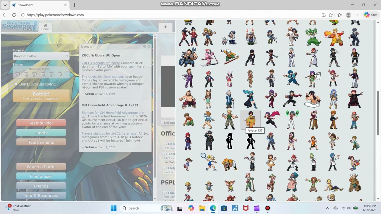Open the Random team selector

pyautogui.click(x=41, y=72)
